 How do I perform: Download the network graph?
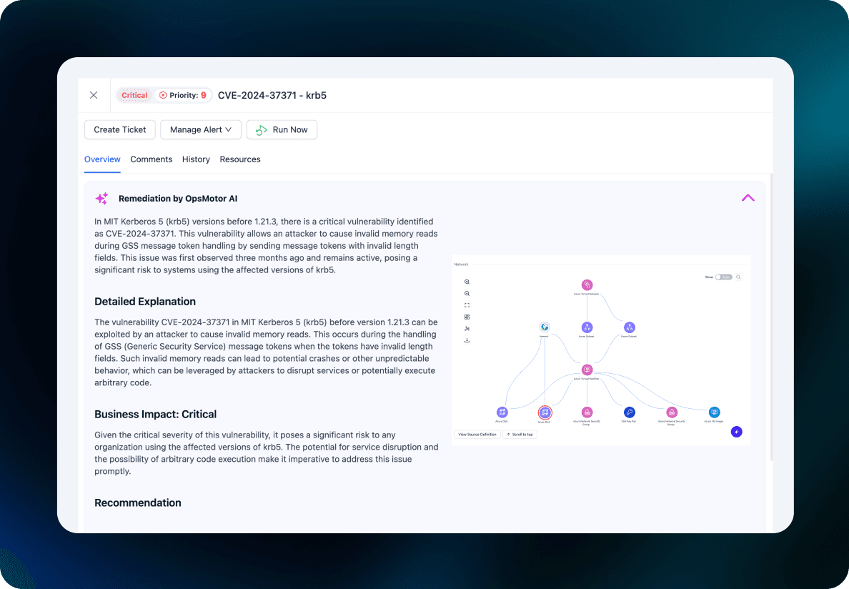coord(467,340)
